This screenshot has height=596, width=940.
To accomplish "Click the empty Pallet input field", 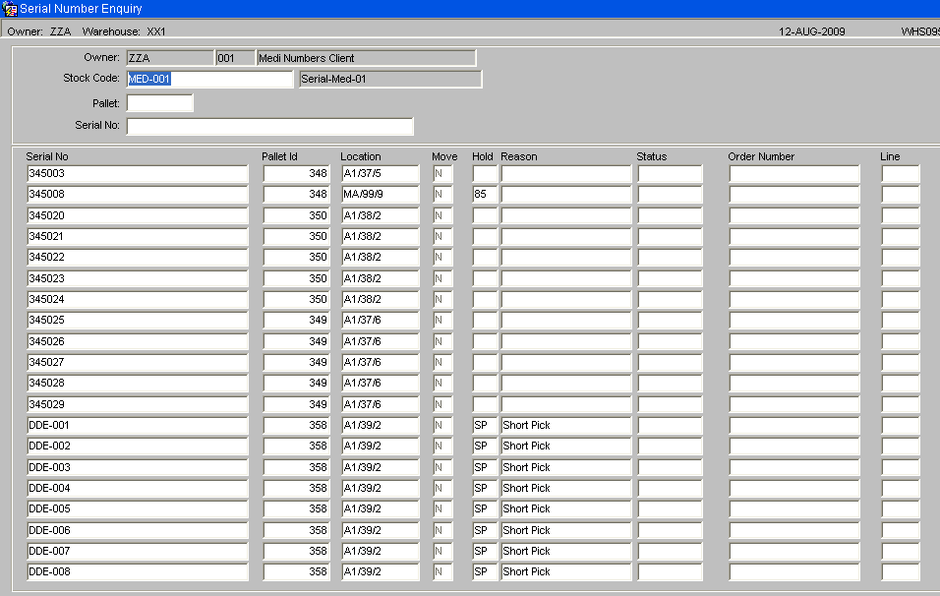I will (x=160, y=103).
